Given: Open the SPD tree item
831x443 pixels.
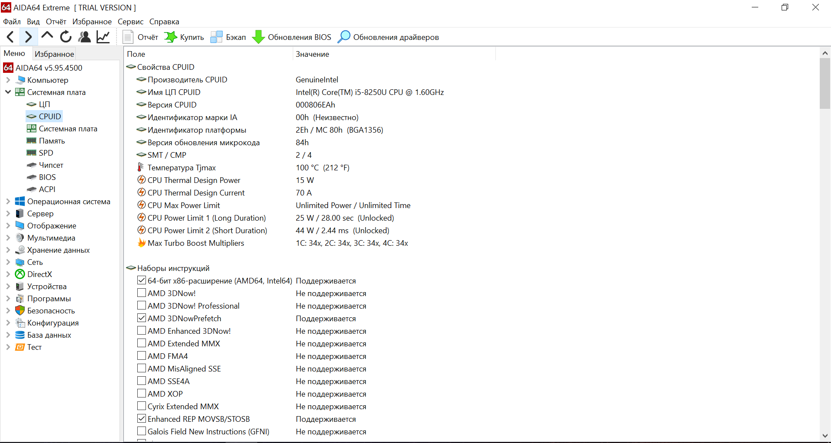Looking at the screenshot, I should point(40,153).
